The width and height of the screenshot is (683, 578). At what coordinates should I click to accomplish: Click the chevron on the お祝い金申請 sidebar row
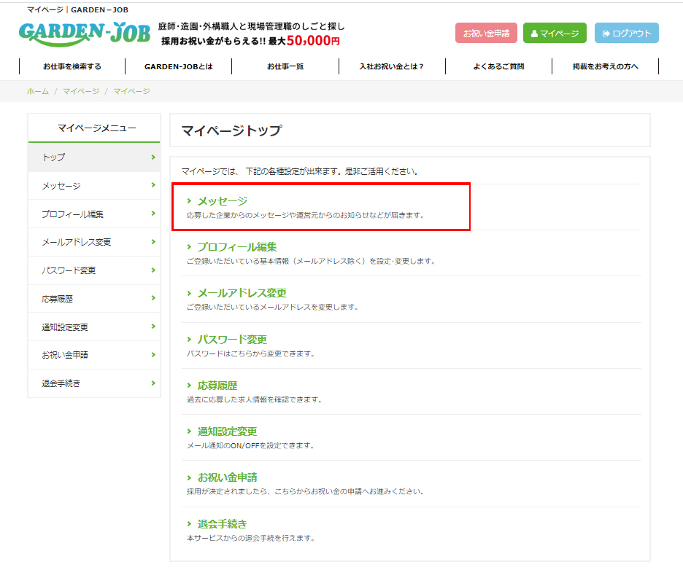153,355
